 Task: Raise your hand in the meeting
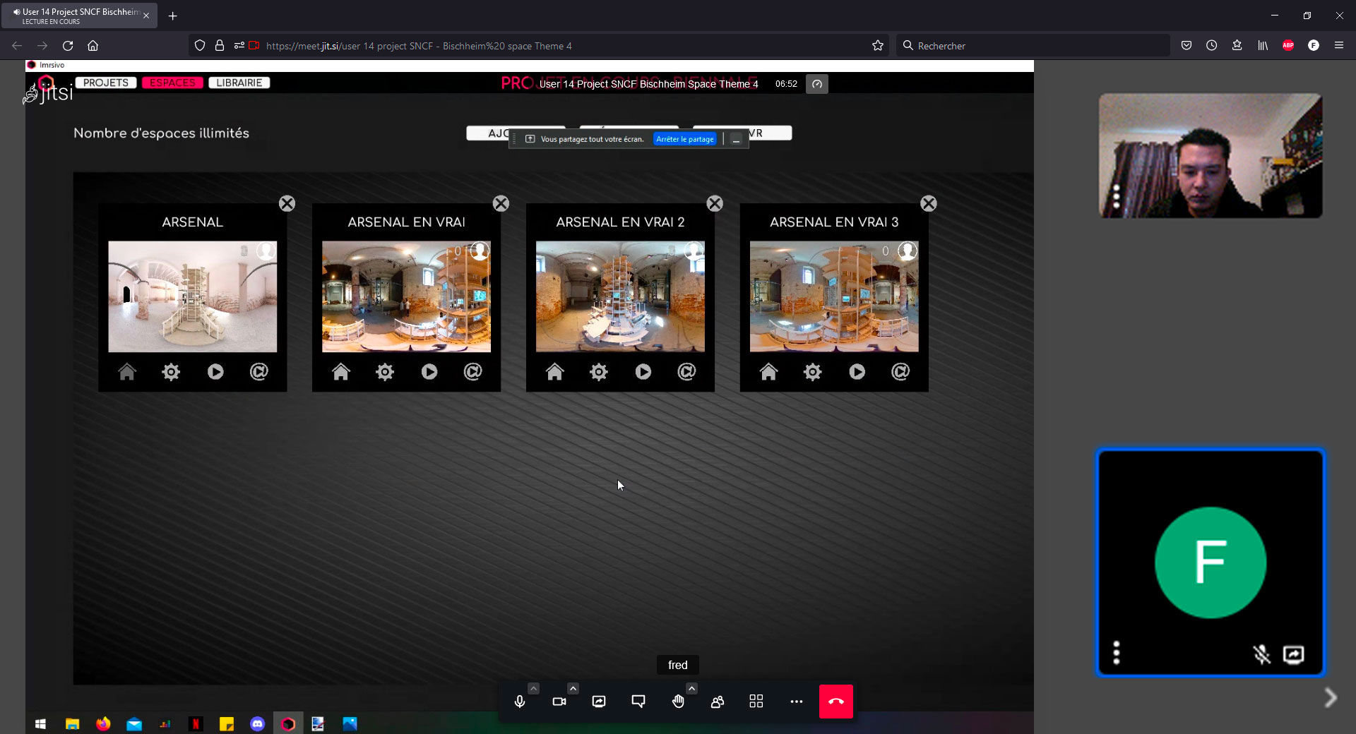pyautogui.click(x=678, y=702)
